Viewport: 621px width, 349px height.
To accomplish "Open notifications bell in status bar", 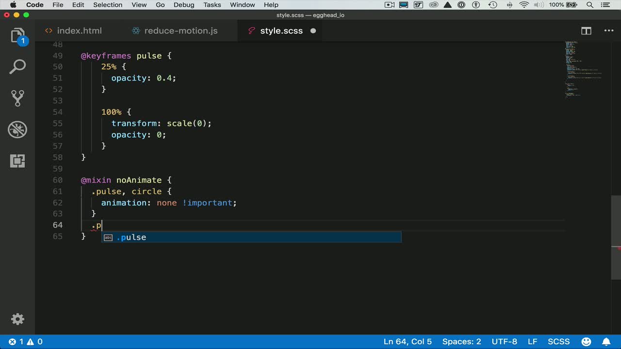I will click(x=606, y=342).
